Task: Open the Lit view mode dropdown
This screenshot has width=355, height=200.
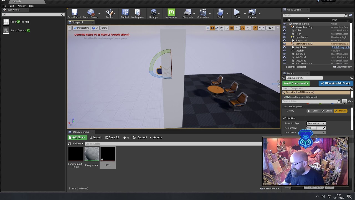Action: [x=95, y=28]
